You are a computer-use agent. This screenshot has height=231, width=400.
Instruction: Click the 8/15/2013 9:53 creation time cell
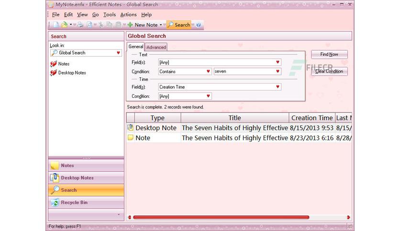point(312,128)
